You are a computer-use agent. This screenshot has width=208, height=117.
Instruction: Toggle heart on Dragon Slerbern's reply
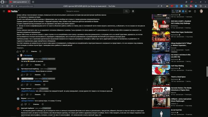31,95
